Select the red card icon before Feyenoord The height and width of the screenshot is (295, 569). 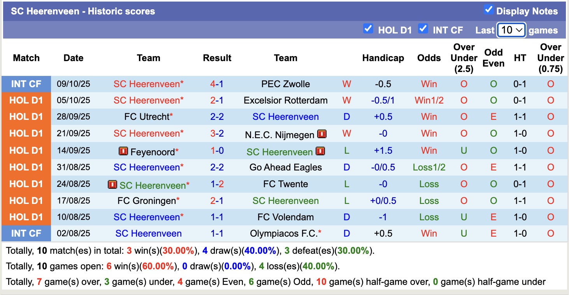[x=123, y=151]
